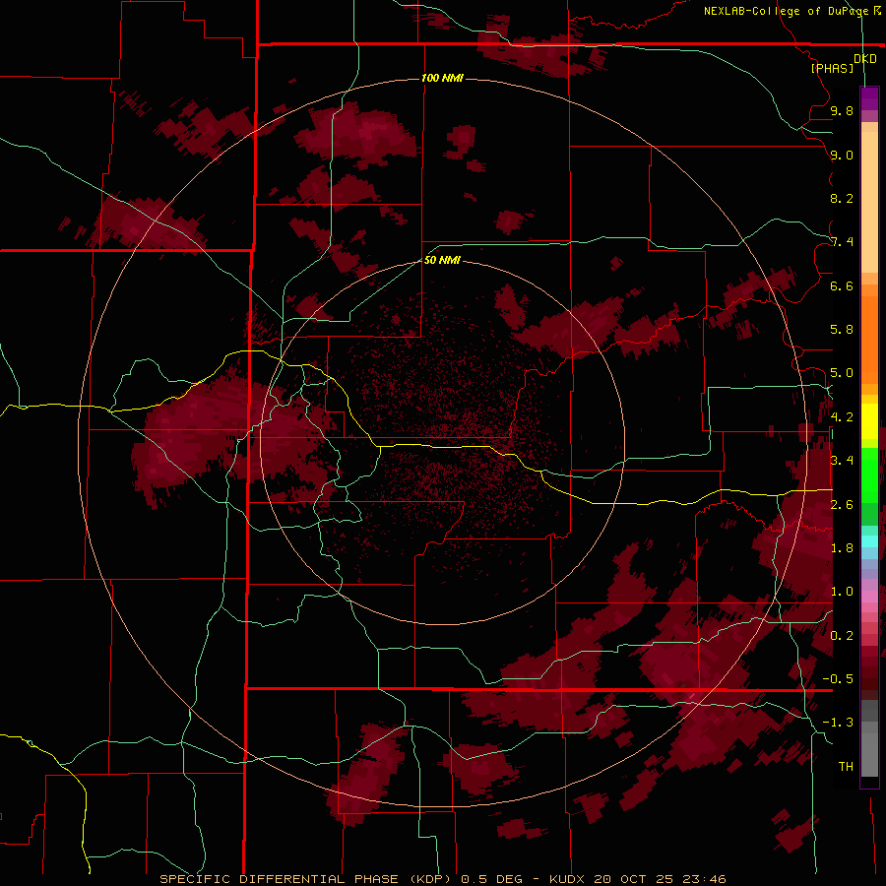The image size is (886, 886).
Task: Click the purple top segment of color bar
Action: [869, 98]
